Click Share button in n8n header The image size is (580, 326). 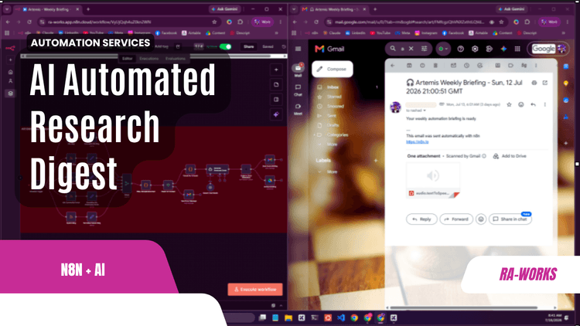248,46
